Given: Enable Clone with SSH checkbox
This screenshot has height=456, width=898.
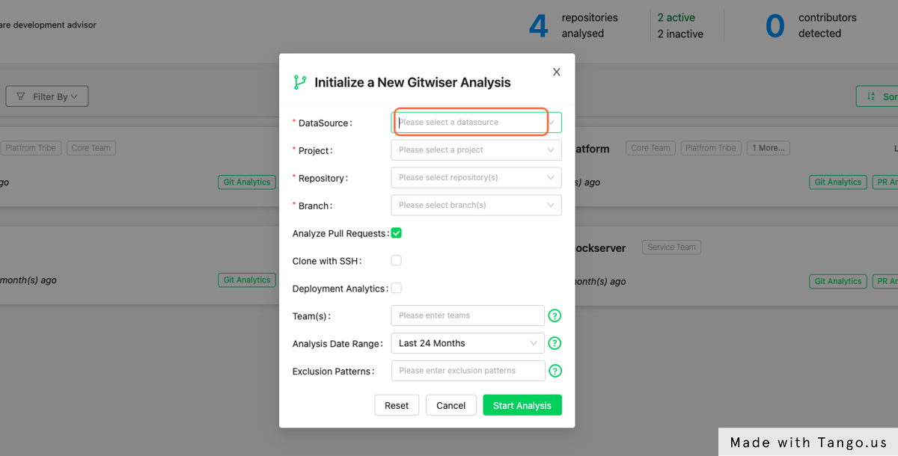Looking at the screenshot, I should pos(397,261).
